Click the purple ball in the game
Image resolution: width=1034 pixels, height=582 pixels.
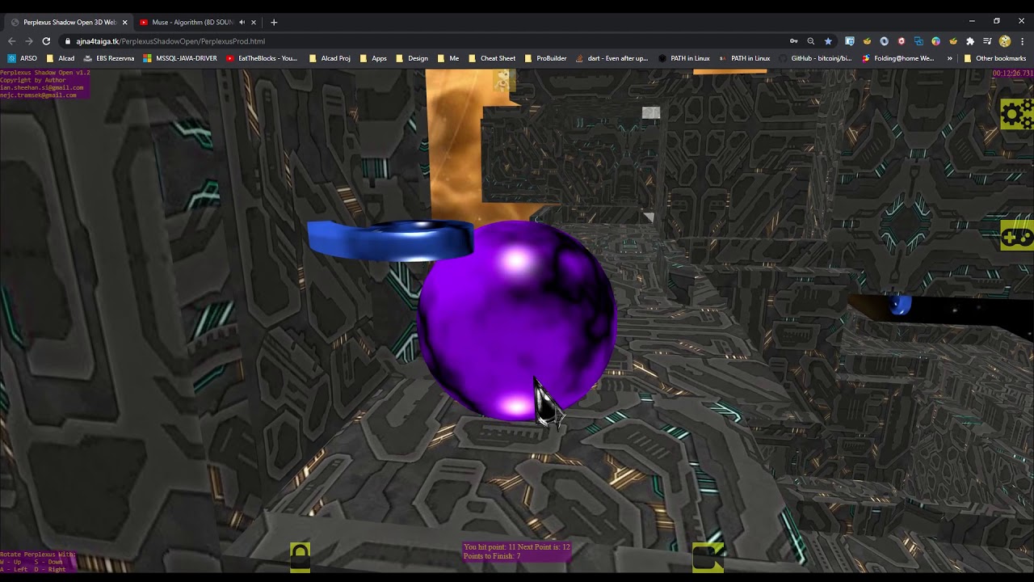tap(517, 319)
